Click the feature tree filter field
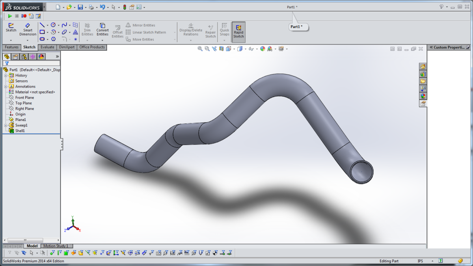The image size is (473, 266). [x=34, y=63]
